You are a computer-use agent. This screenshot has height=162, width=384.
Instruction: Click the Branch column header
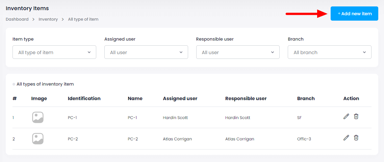[x=306, y=98]
